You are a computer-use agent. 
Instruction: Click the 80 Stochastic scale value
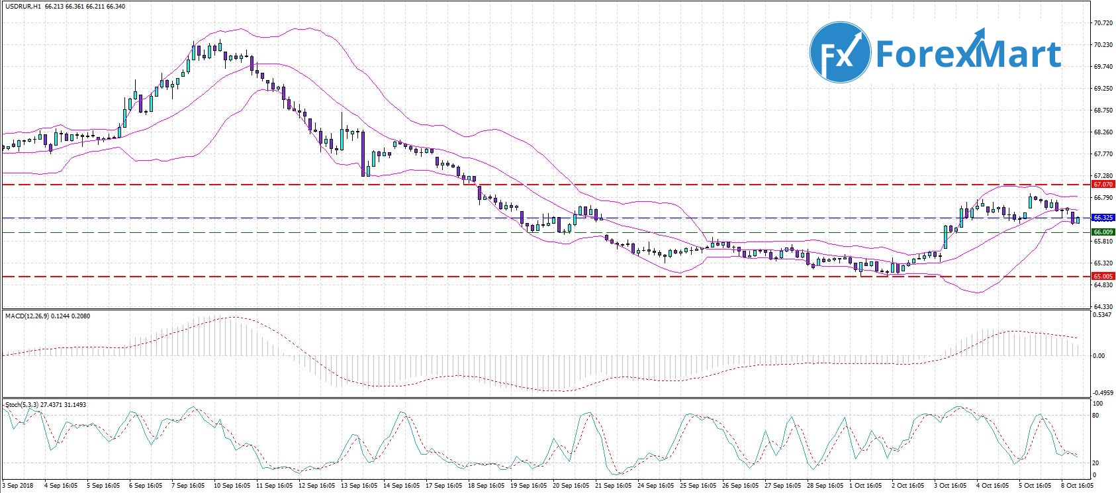point(1096,416)
